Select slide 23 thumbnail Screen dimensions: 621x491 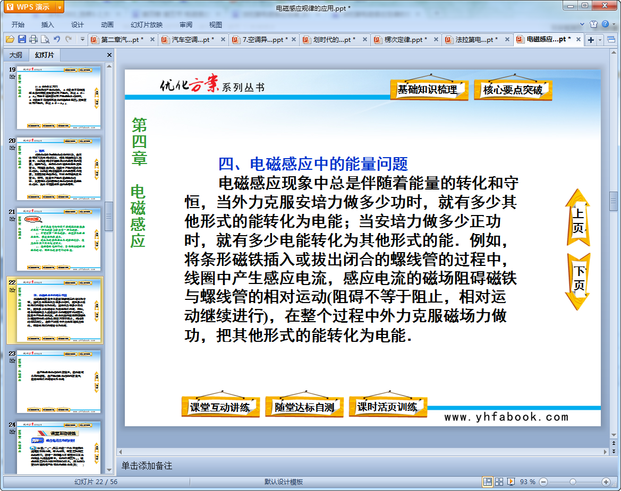pyautogui.click(x=58, y=382)
